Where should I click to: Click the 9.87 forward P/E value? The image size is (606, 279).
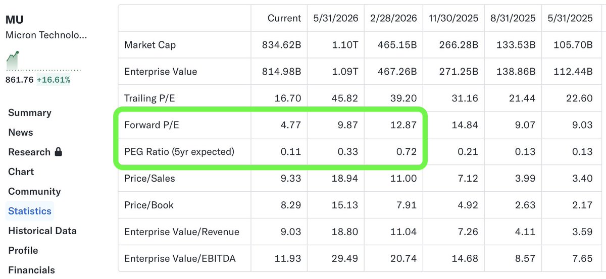pos(348,125)
